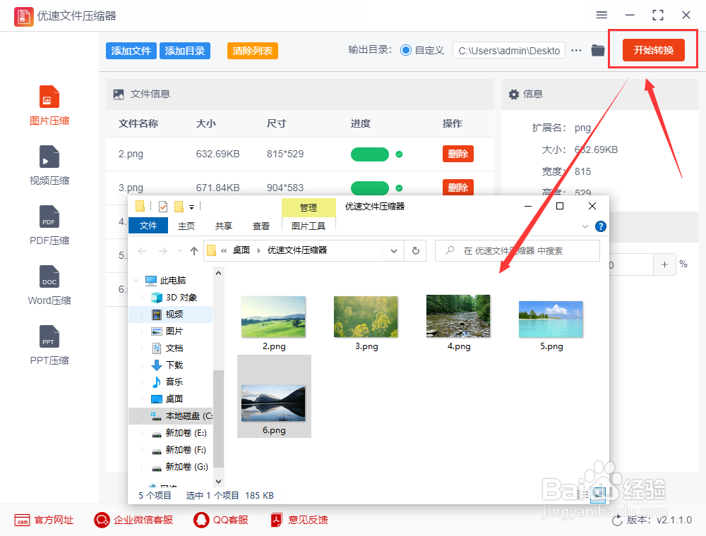This screenshot has height=536, width=706.
Task: Open the PDF压缩 sidebar icon
Action: coord(49,217)
